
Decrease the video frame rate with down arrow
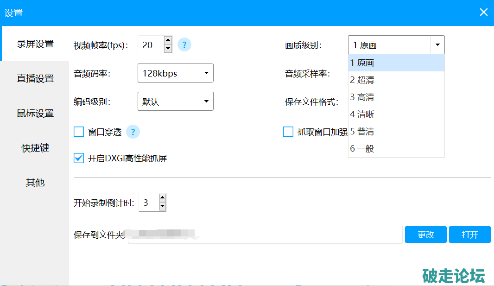(x=168, y=49)
